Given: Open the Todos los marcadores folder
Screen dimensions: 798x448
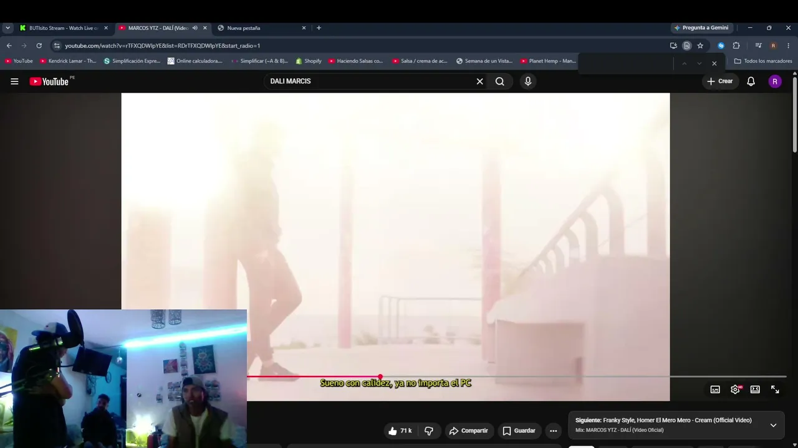Looking at the screenshot, I should tap(763, 61).
